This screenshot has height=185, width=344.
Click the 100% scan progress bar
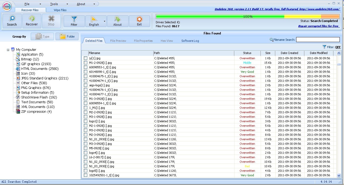click(247, 16)
